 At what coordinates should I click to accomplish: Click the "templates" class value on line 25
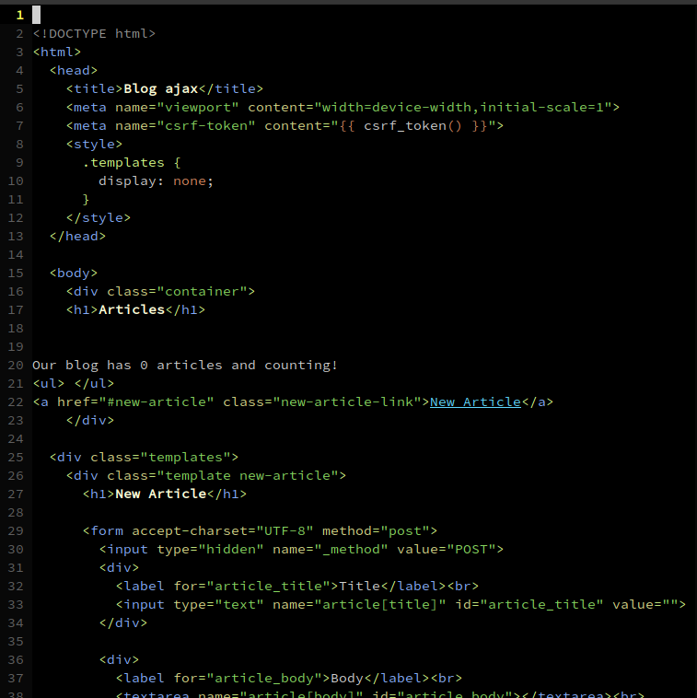tap(186, 457)
